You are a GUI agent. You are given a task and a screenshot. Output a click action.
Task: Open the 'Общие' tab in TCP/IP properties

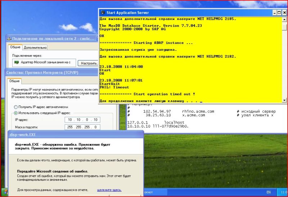14,81
